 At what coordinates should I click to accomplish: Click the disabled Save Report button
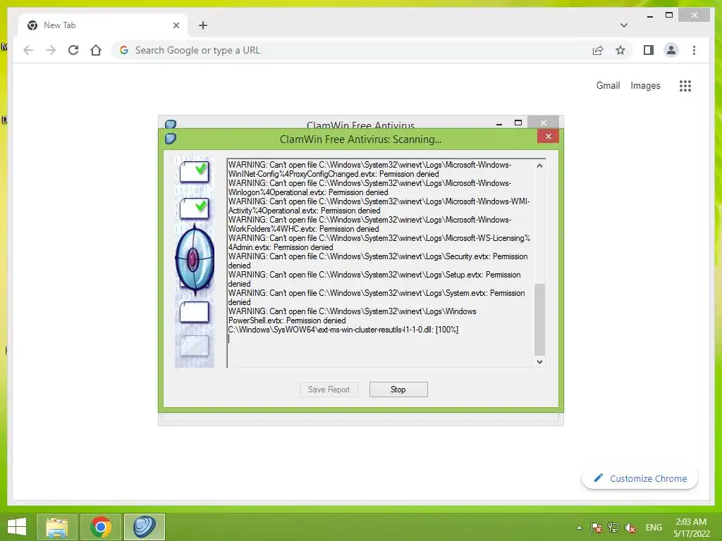point(329,389)
